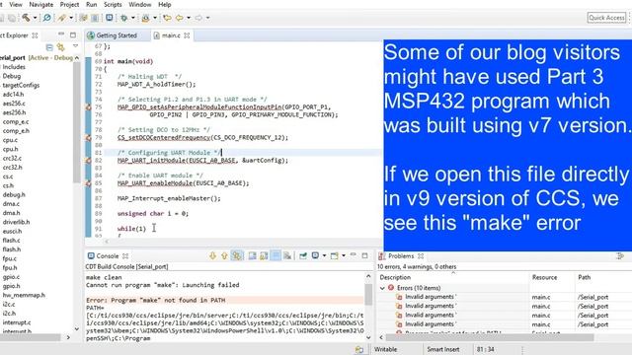The image size is (632, 355).
Task: Select driverlib.h in Project Explorer
Action: (16, 222)
